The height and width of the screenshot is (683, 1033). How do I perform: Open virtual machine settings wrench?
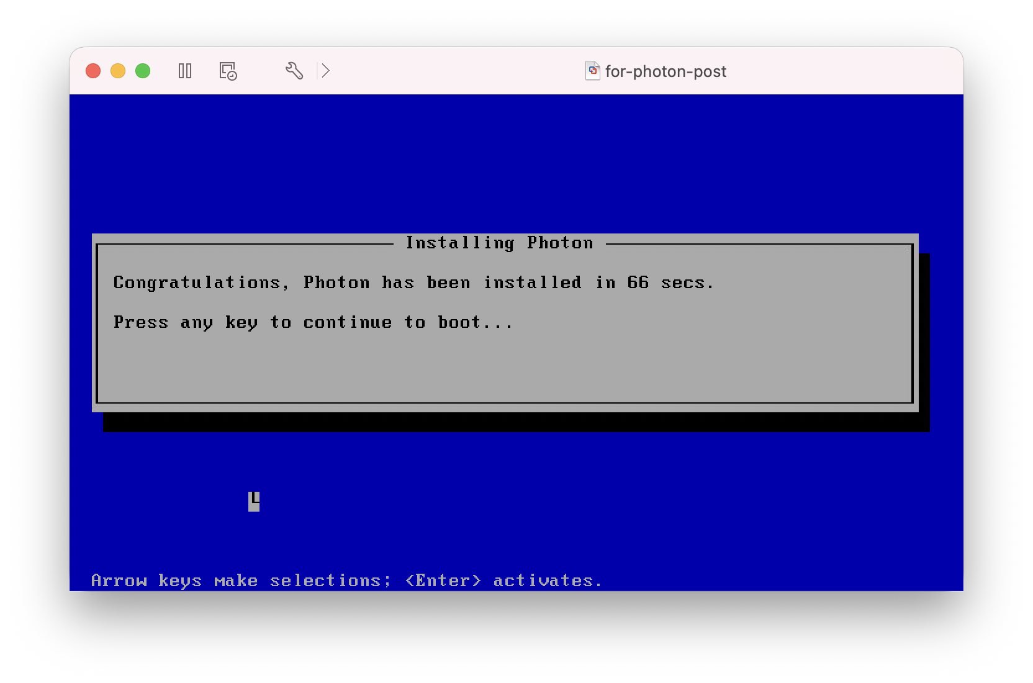294,71
